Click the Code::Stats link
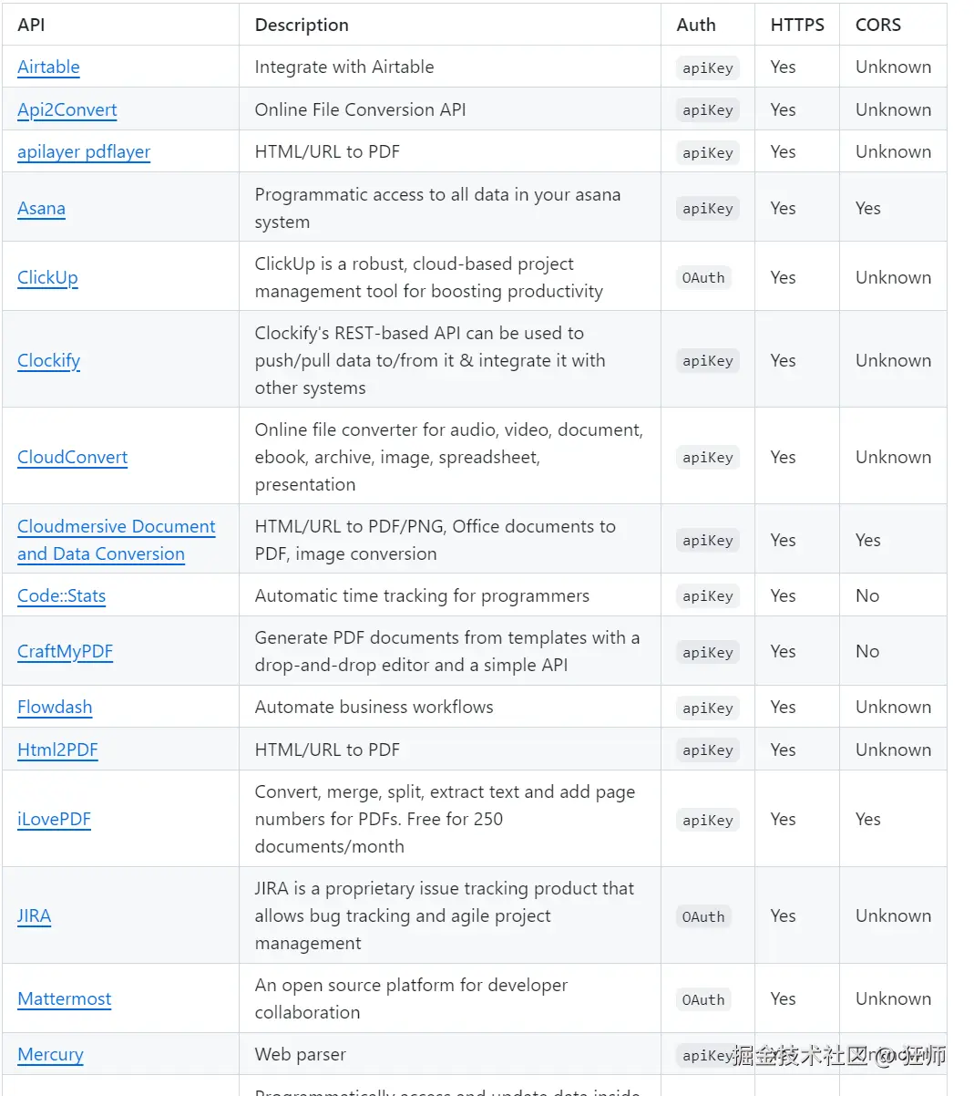This screenshot has height=1096, width=974. coord(61,595)
